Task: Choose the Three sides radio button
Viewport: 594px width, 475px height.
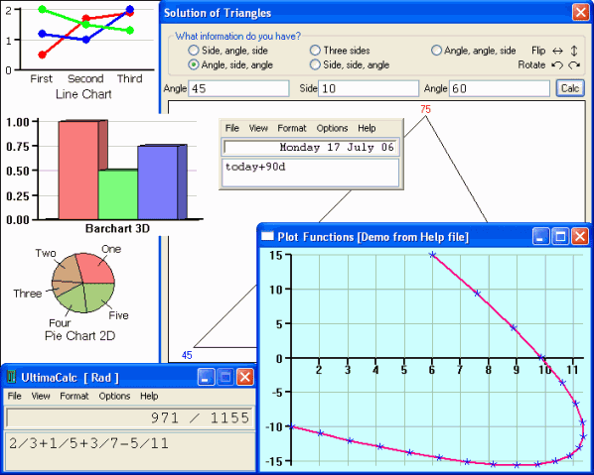Action: (x=340, y=51)
